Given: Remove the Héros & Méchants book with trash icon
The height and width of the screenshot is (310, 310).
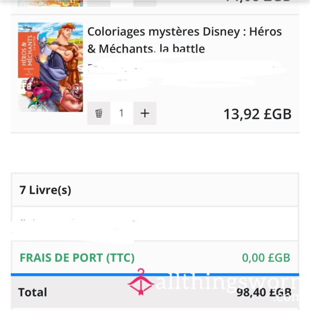Looking at the screenshot, I should click(x=99, y=114).
